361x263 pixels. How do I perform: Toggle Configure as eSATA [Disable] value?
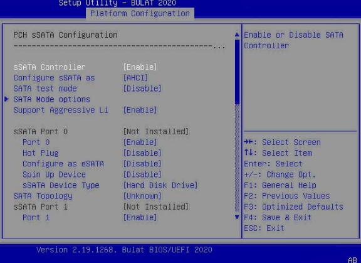point(142,164)
